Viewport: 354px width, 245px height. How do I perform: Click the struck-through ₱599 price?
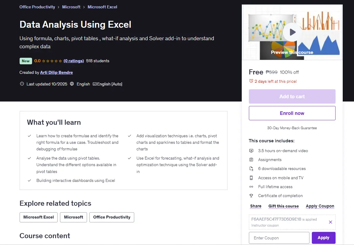[x=271, y=72]
